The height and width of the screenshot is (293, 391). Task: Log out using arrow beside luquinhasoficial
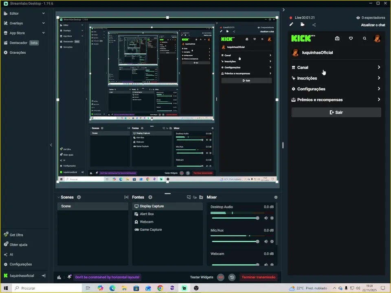pyautogui.click(x=44, y=276)
